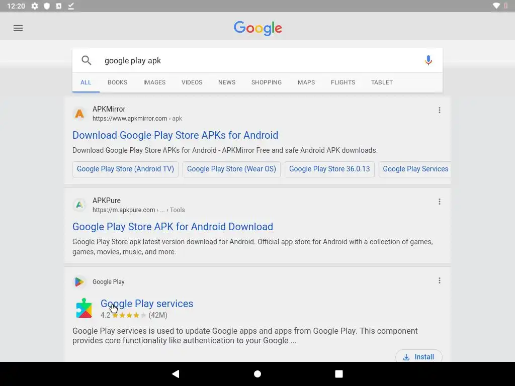This screenshot has height=386, width=515.
Task: Click the Install button
Action: (x=419, y=356)
